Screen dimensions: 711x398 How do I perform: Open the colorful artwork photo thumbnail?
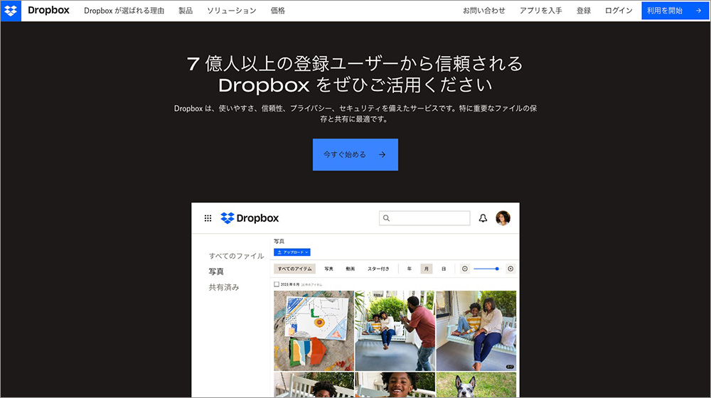point(314,331)
